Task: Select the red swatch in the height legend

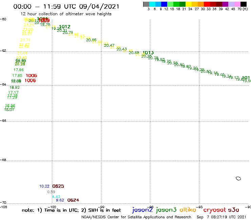Action: [207, 4]
